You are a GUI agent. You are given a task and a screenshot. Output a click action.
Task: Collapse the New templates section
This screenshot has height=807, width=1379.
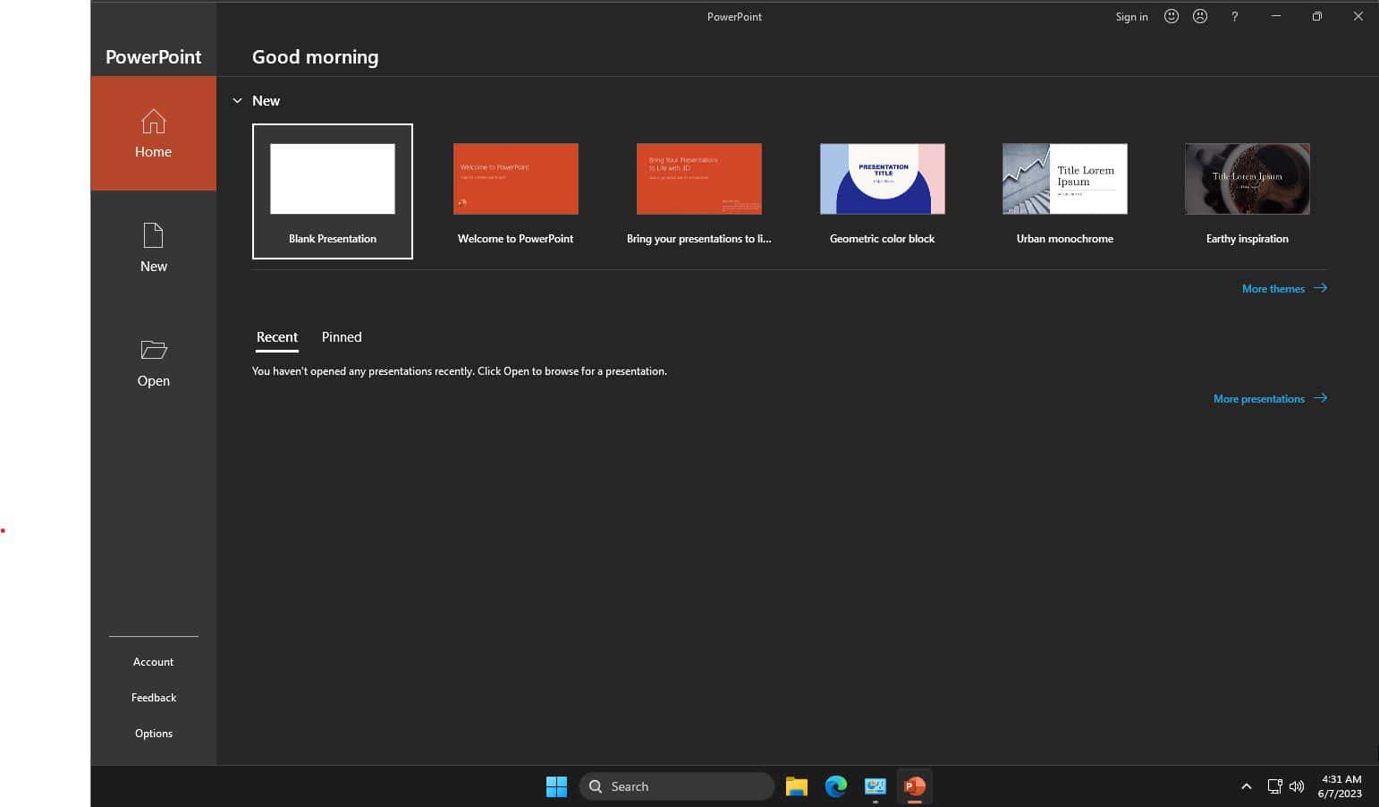237,101
